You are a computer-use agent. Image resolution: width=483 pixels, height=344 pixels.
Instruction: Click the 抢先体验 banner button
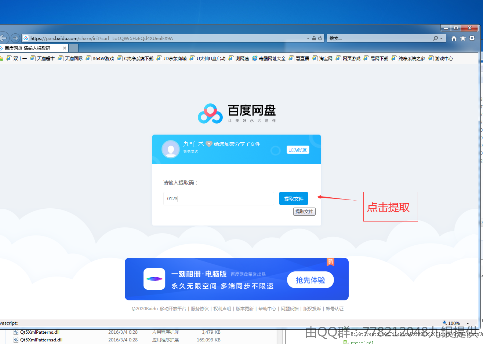click(x=310, y=280)
